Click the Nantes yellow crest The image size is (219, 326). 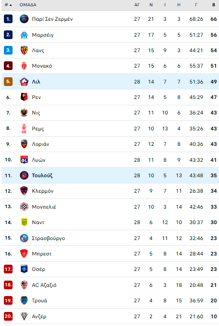point(24,222)
